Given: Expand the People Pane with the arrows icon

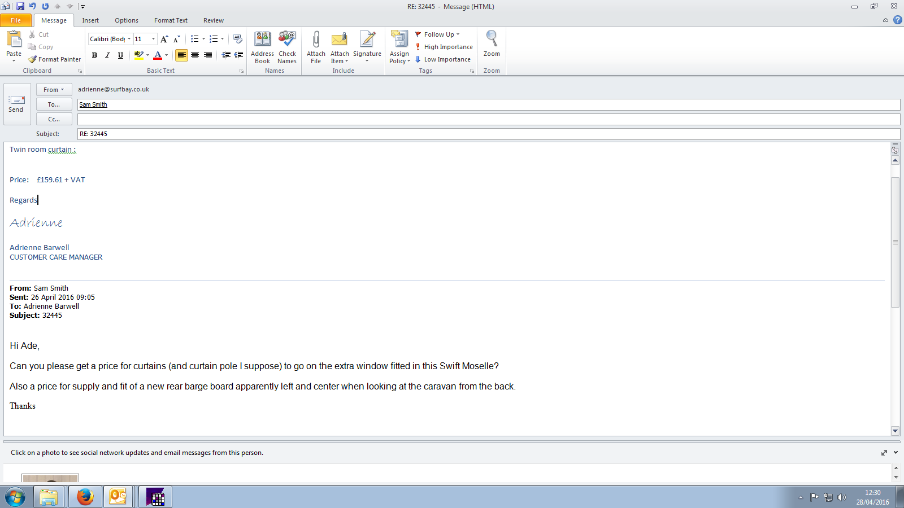Looking at the screenshot, I should point(884,453).
